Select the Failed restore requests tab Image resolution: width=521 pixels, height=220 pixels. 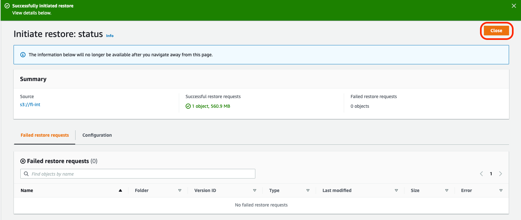(45, 135)
